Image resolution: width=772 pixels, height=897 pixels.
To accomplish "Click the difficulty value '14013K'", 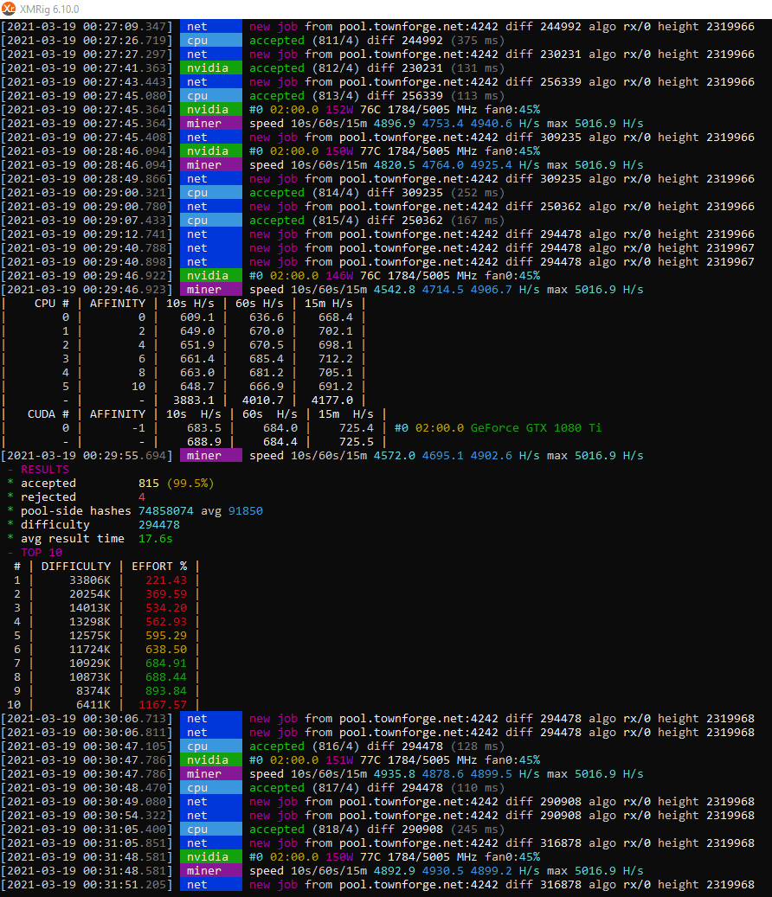I will pyautogui.click(x=90, y=608).
